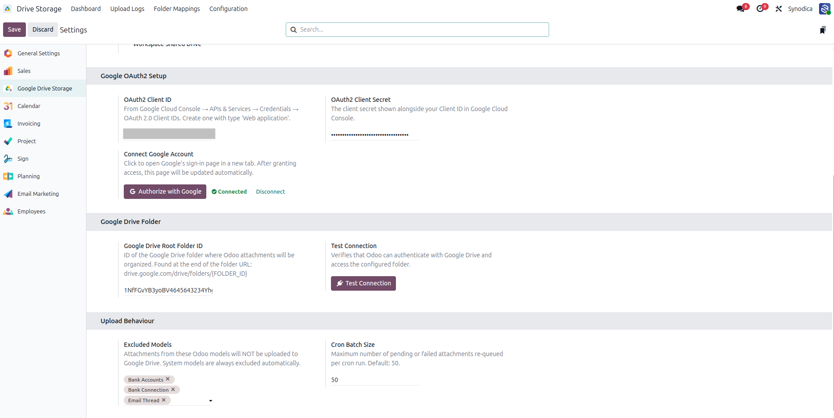
Task: Click the Root Folder ID field
Action: pos(168,290)
